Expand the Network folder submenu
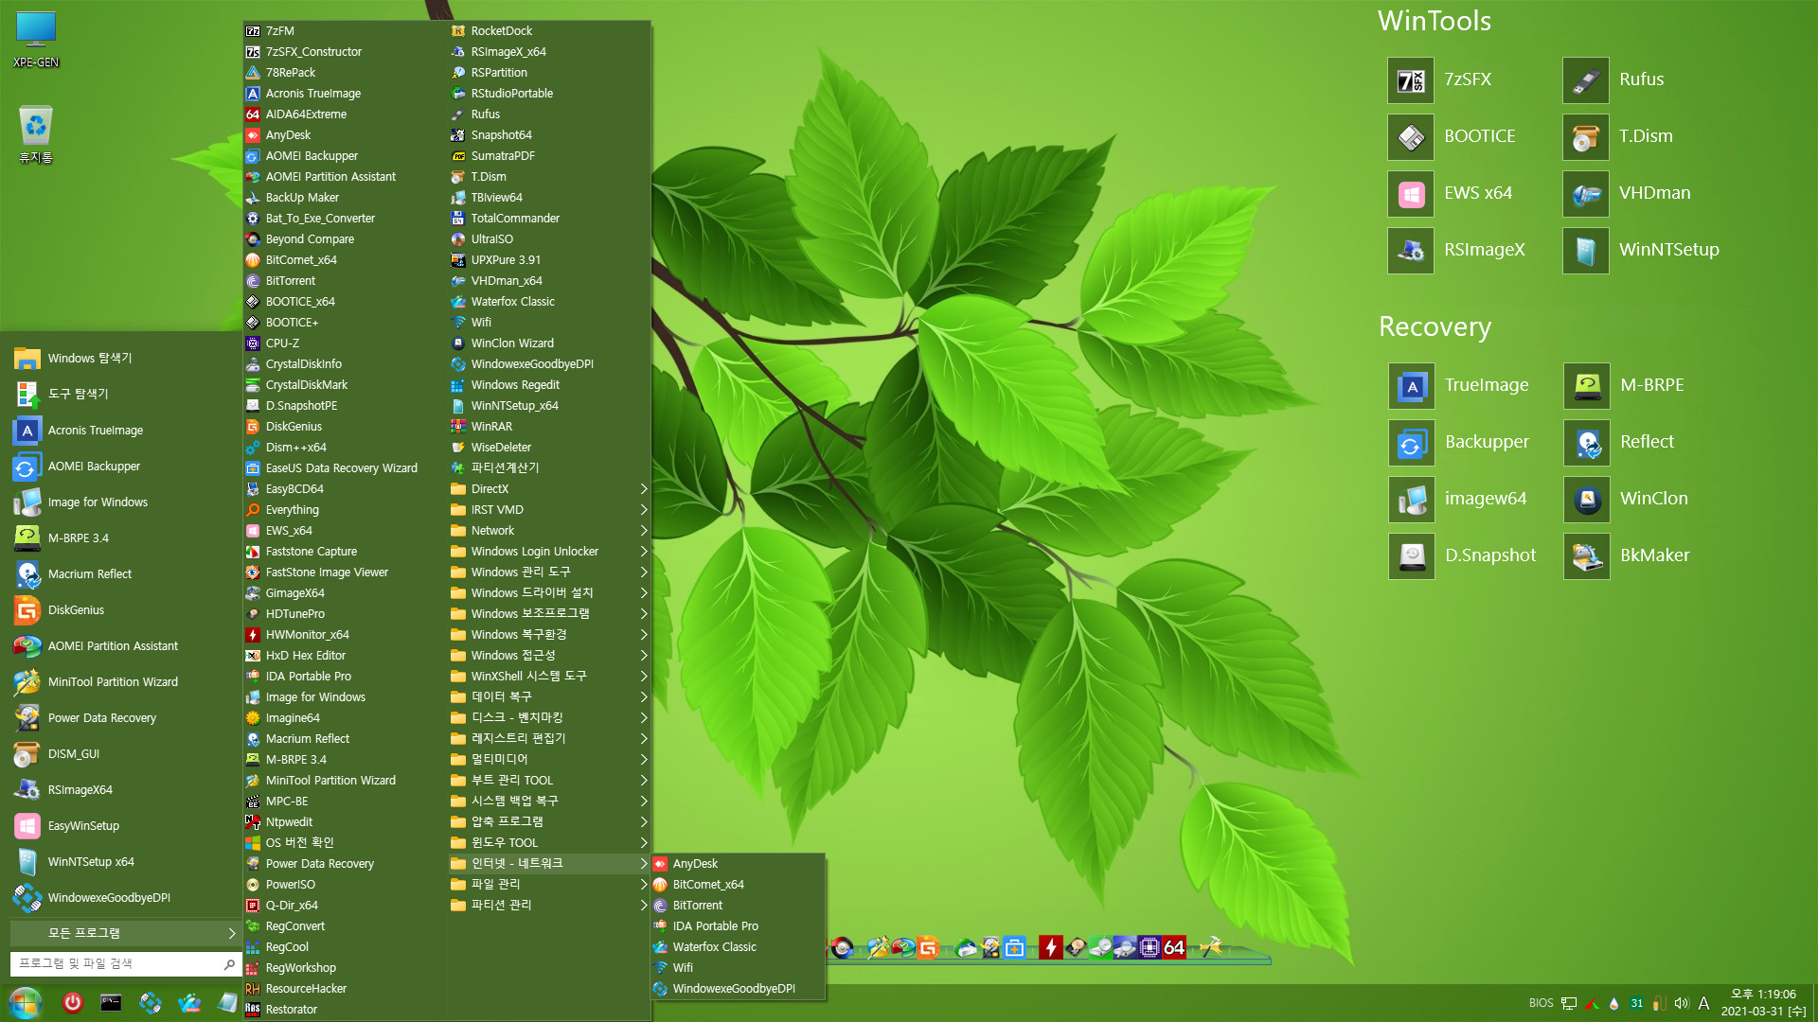1818x1022 pixels. [x=549, y=531]
